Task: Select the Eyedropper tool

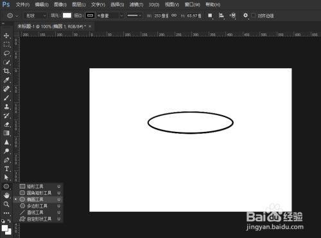Action: (x=6, y=80)
